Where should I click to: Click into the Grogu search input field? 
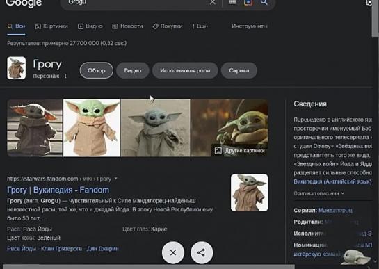(x=136, y=2)
